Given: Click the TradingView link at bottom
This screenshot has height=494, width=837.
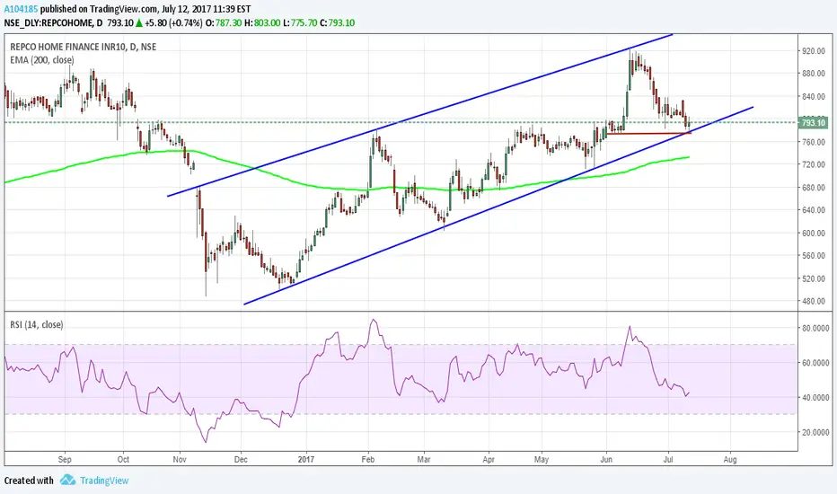Looking at the screenshot, I should point(104,481).
